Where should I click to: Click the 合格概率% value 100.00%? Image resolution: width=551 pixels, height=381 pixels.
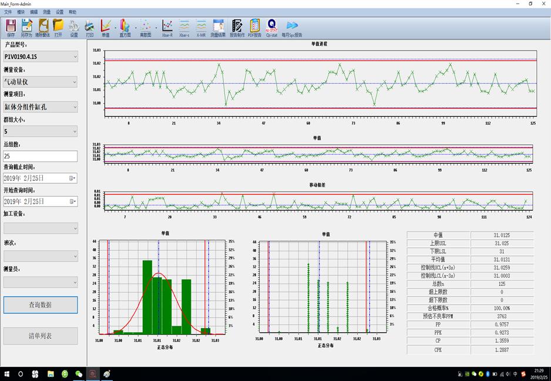[502, 308]
